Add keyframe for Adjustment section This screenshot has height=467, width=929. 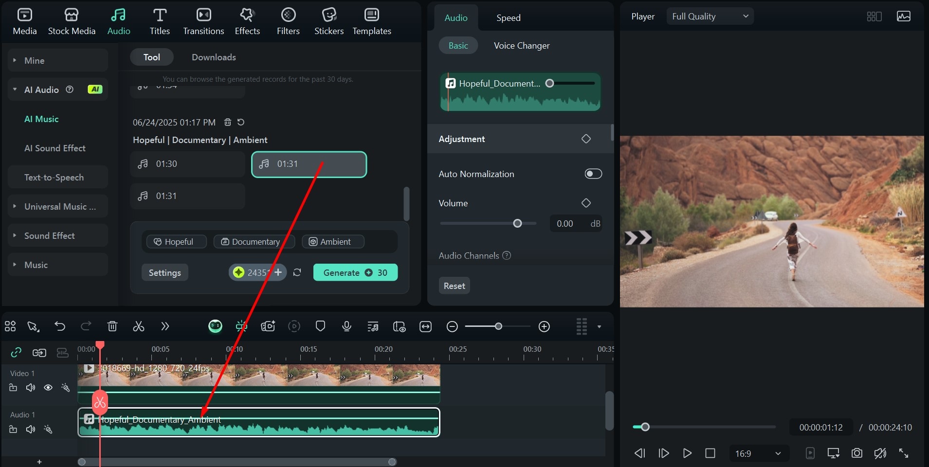tap(586, 139)
